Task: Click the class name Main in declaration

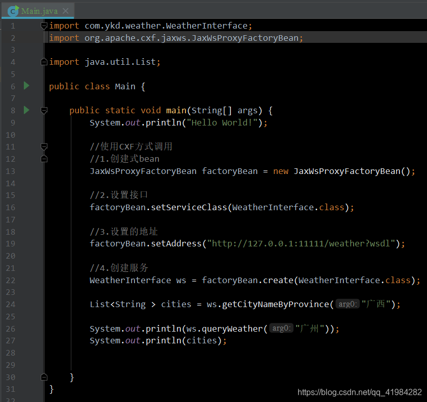Action: pyautogui.click(x=125, y=86)
